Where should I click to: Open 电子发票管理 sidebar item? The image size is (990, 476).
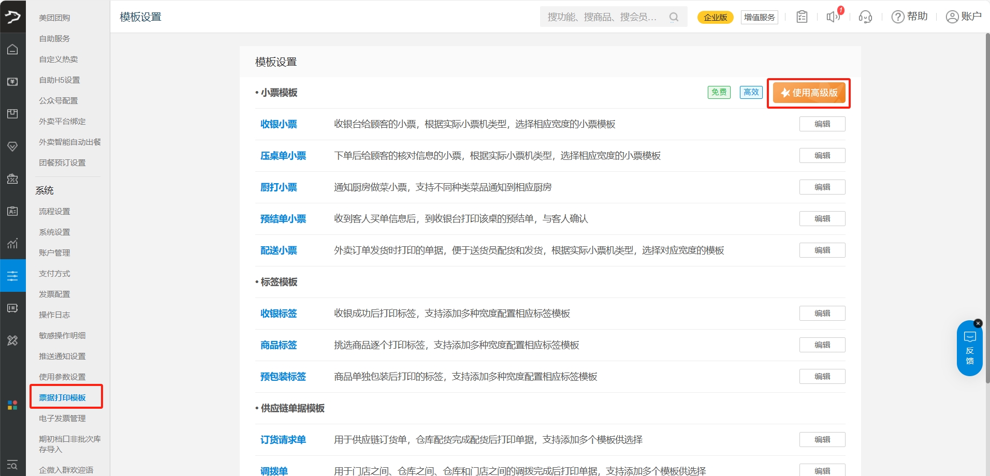click(62, 419)
